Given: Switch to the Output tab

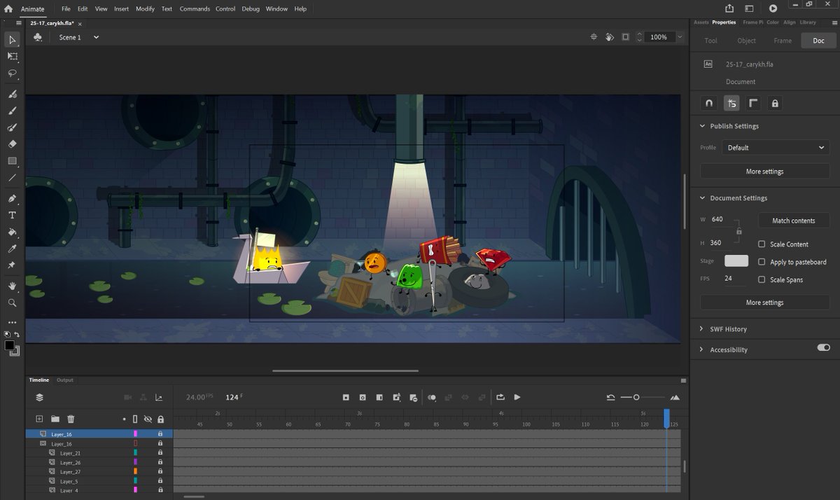Looking at the screenshot, I should coord(65,380).
